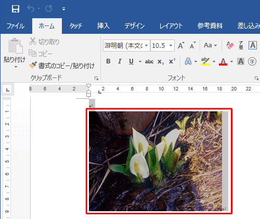
Task: Click コピー copy button
Action: pyautogui.click(x=40, y=54)
